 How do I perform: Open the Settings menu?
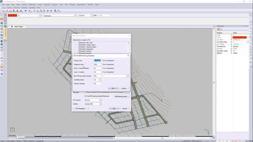coord(72,5)
